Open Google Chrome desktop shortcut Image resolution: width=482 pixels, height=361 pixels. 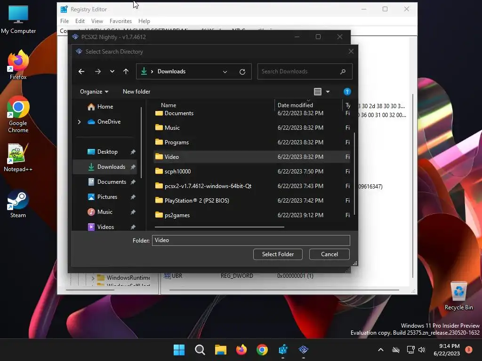(x=18, y=115)
